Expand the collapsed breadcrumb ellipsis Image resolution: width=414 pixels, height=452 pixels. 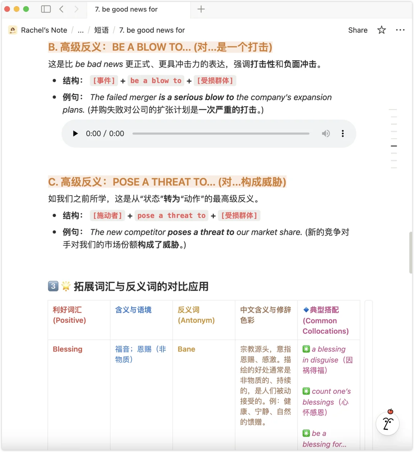[81, 30]
